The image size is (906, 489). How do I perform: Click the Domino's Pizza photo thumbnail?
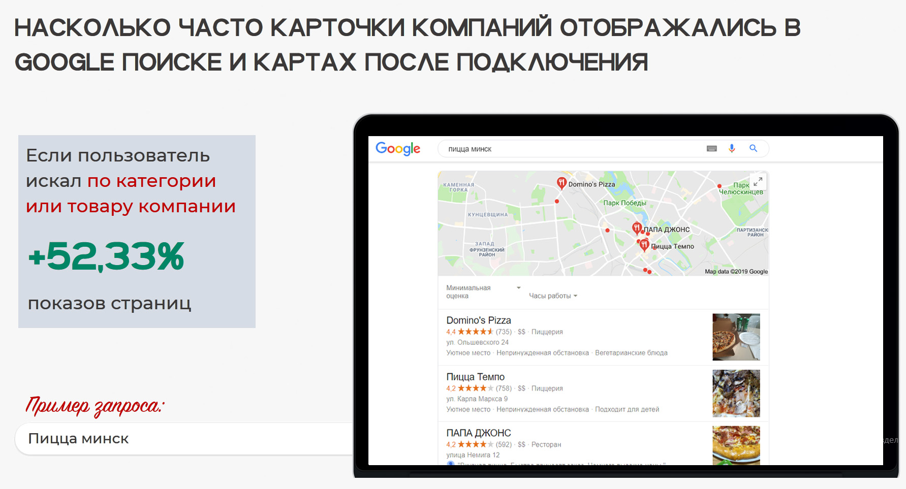[x=736, y=337]
